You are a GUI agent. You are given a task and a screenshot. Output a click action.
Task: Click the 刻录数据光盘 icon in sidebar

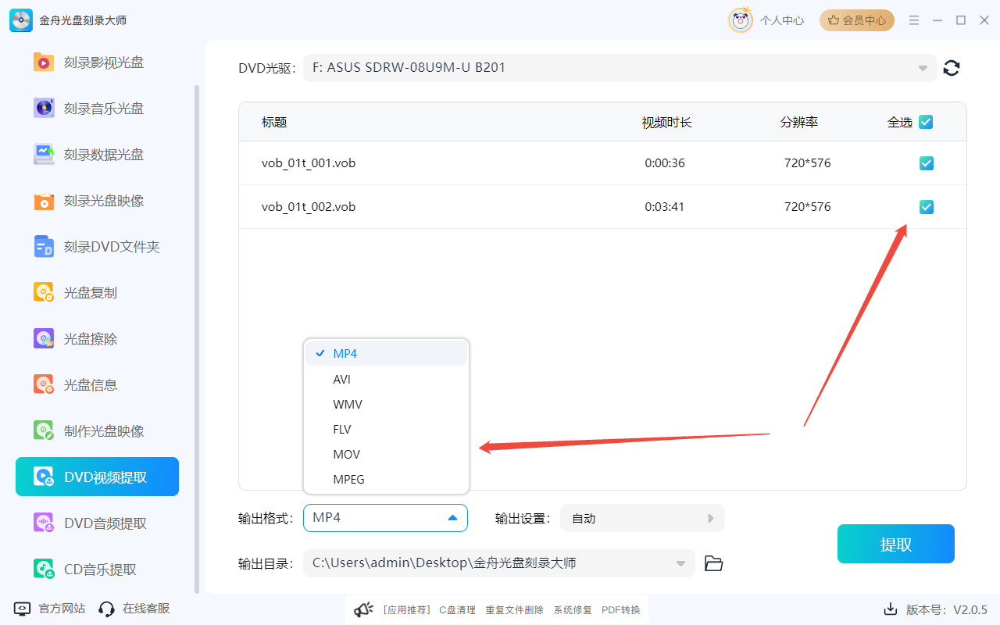[x=44, y=155]
